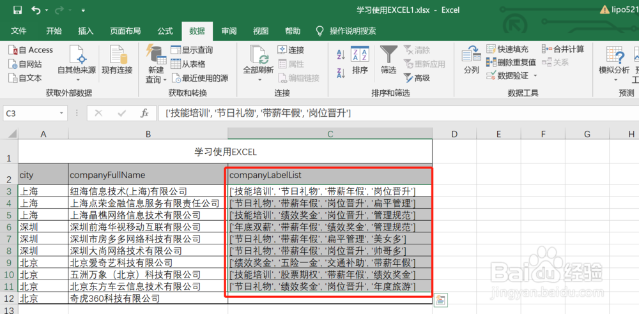This screenshot has width=639, height=314.
Task: Switch to the 视图 tab
Action: click(261, 31)
